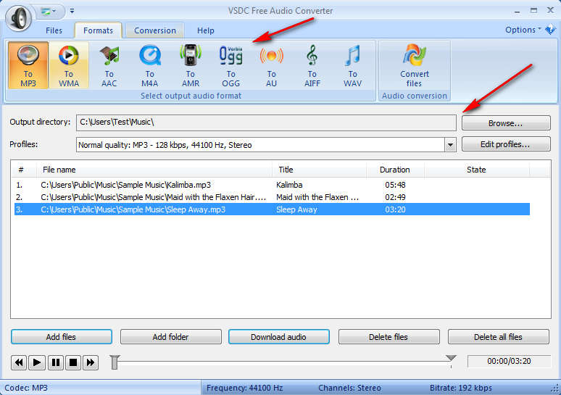Screen dimensions: 561x395
Task: Click Download audio button
Action: [279, 337]
